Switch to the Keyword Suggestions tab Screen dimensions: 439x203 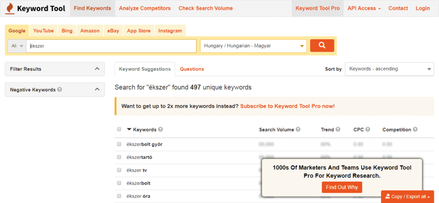145,69
